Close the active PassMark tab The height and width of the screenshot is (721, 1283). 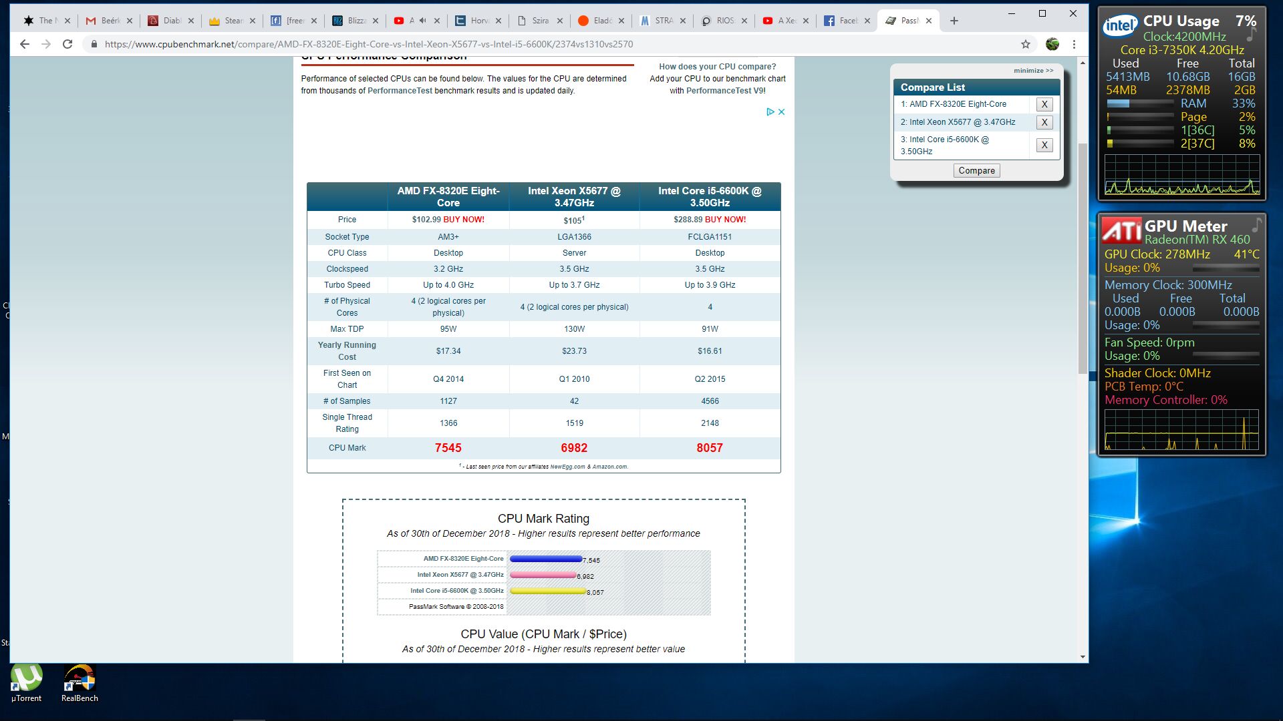(929, 21)
